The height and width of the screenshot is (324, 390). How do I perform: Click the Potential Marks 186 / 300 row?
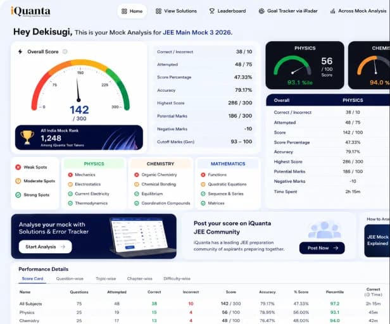(204, 116)
